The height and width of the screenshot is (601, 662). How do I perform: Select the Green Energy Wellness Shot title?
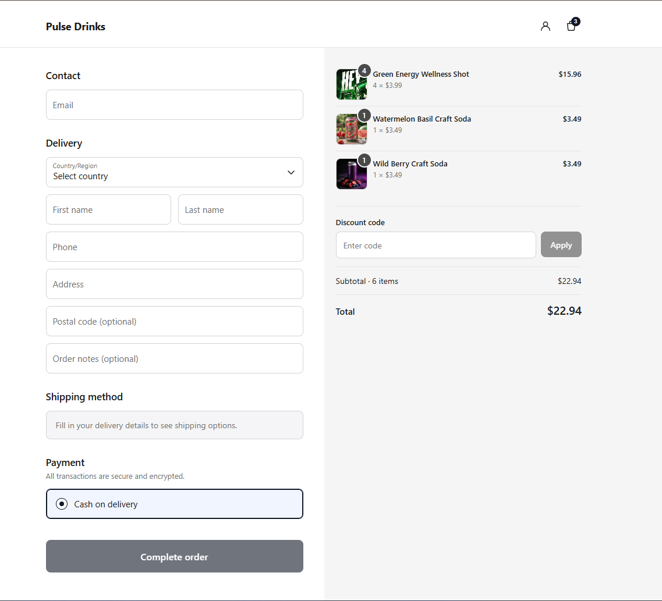(x=421, y=74)
